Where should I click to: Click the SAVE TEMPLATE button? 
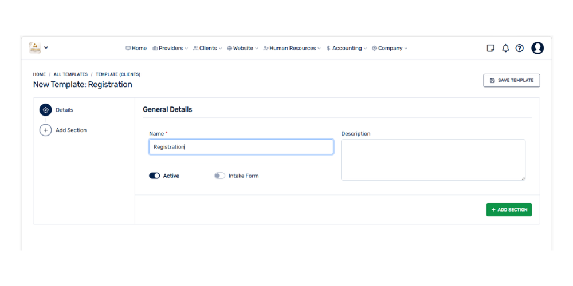511,80
